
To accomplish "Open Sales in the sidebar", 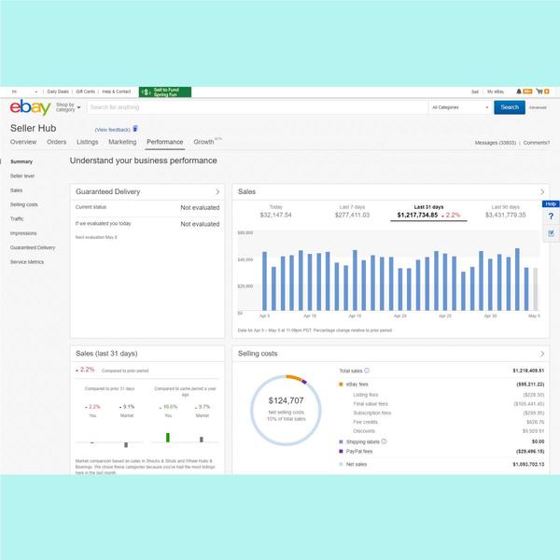I will (16, 190).
